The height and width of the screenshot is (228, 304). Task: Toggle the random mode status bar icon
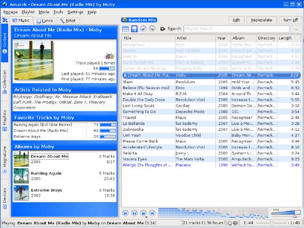[235, 223]
